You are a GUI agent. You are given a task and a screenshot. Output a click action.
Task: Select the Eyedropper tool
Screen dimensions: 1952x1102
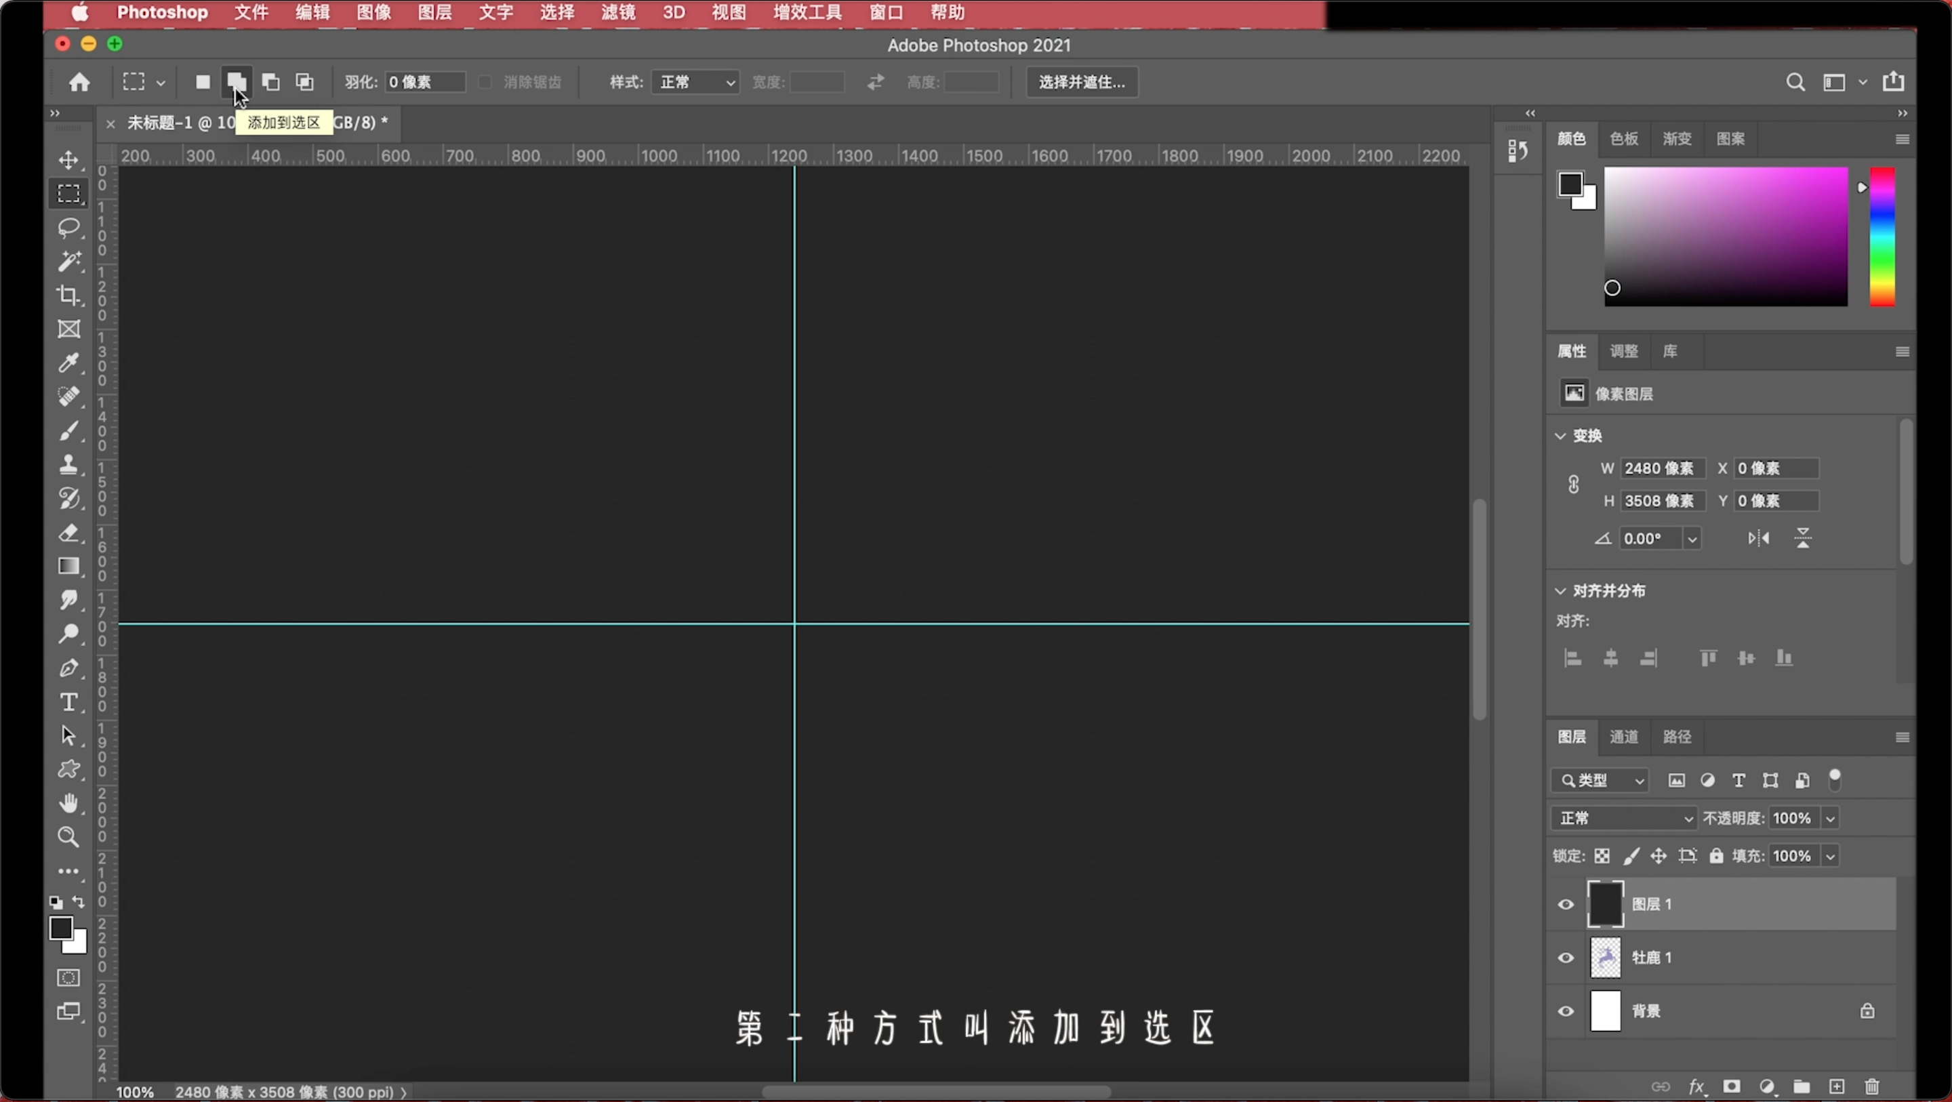69,363
